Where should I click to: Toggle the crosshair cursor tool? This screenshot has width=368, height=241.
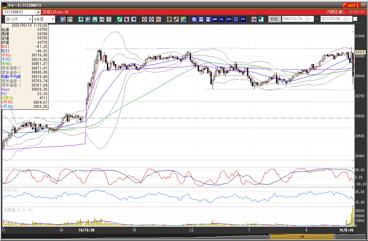point(70,19)
